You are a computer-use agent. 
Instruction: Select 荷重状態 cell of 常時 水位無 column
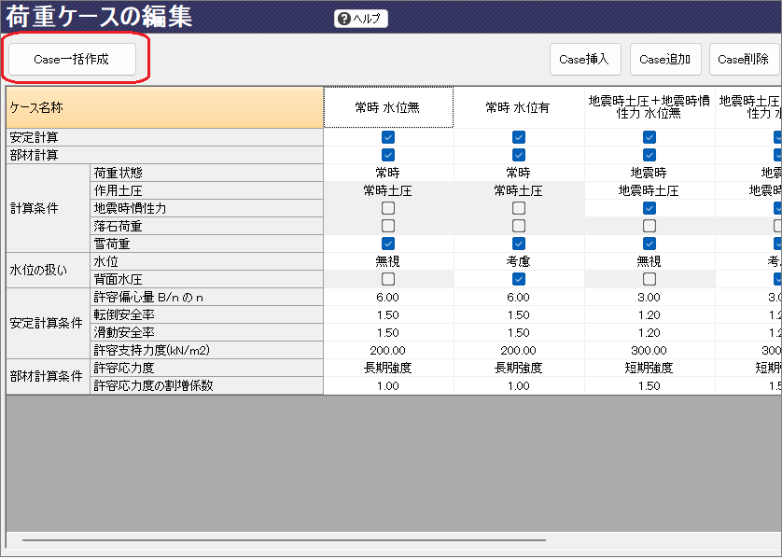[388, 173]
